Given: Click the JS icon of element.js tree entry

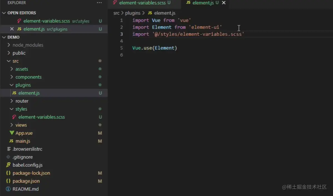Looking at the screenshot, I should tap(14, 93).
